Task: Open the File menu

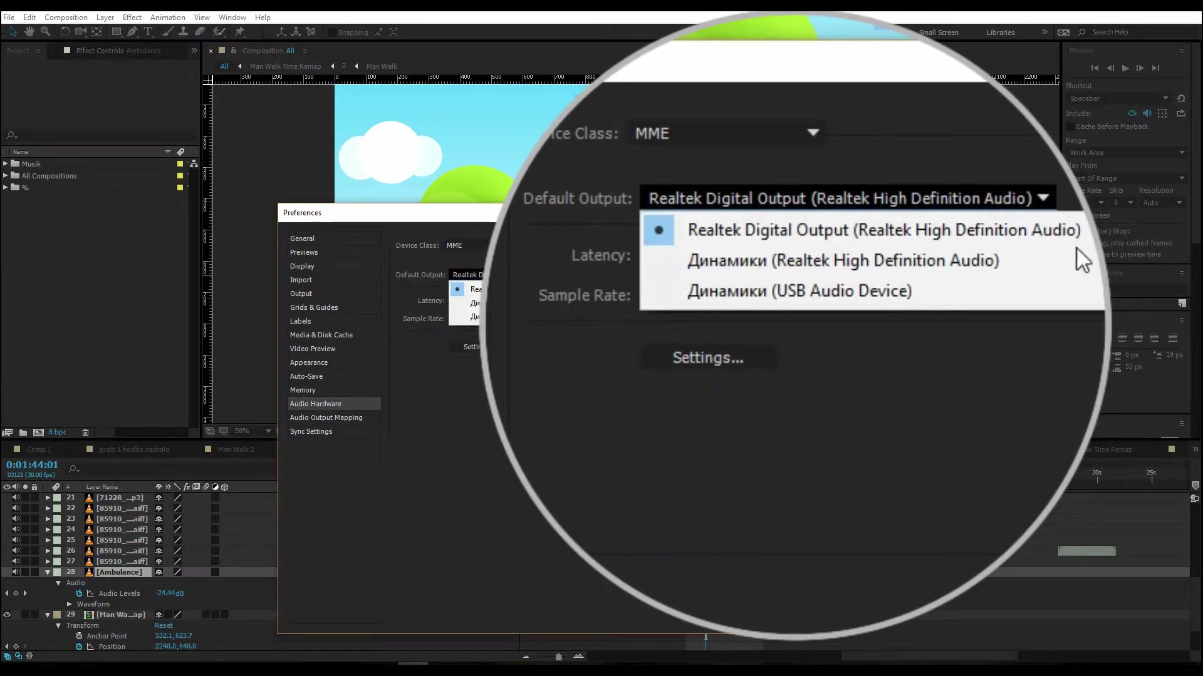Action: click(9, 18)
